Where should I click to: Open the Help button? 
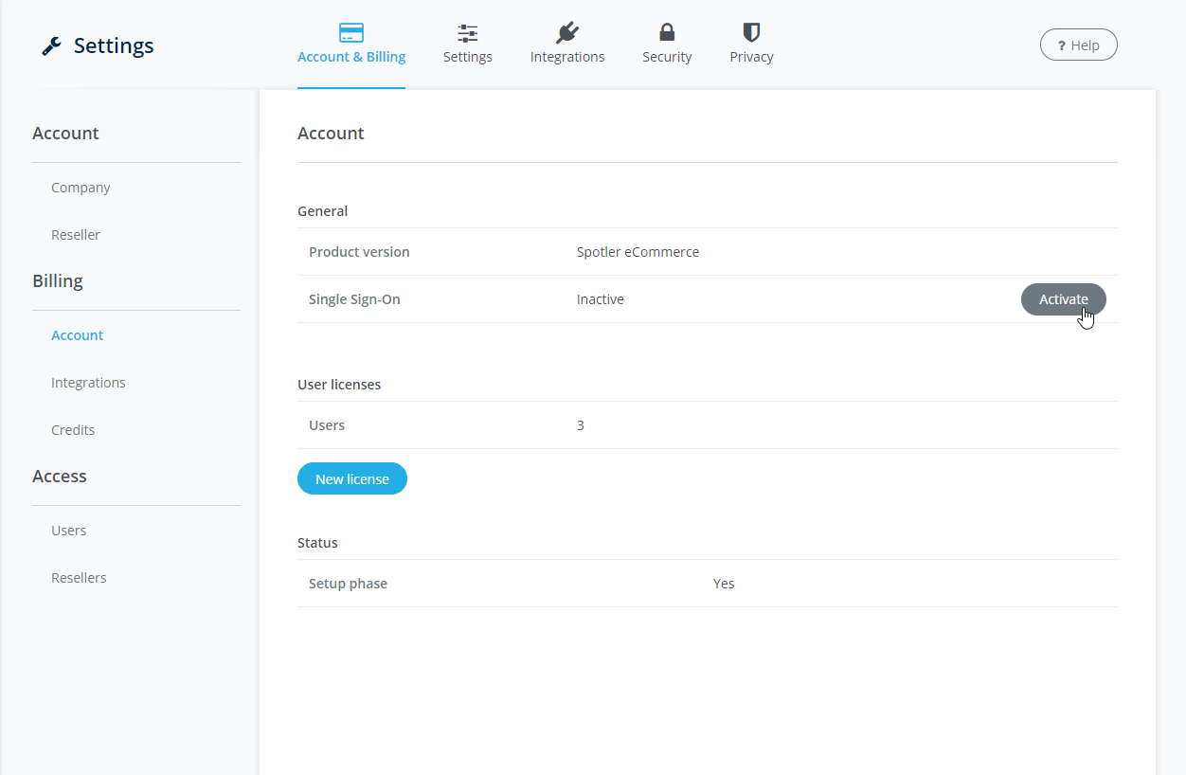(1078, 45)
